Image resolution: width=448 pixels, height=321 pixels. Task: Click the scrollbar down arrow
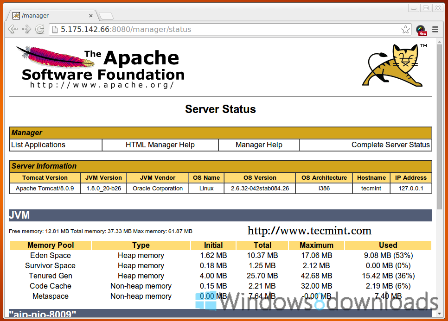coord(440,314)
